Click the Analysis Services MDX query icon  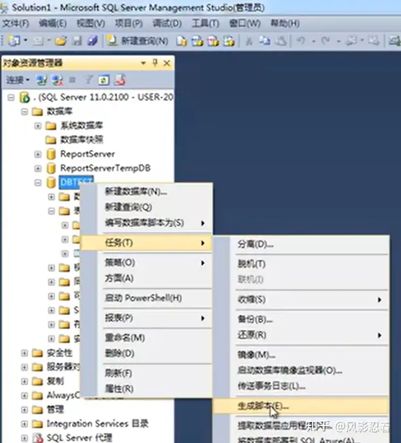(198, 41)
